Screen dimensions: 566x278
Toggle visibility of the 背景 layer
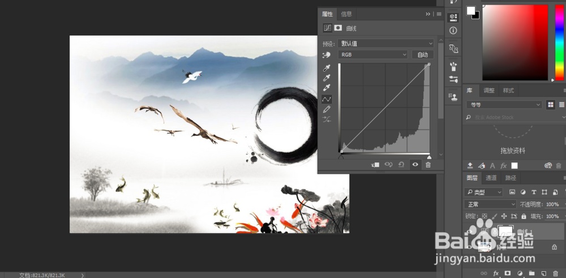pyautogui.click(x=469, y=247)
